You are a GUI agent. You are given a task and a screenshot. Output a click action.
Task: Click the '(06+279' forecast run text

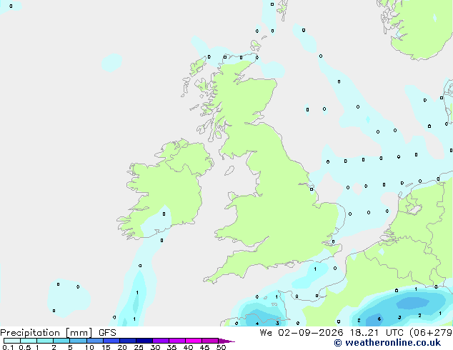pyautogui.click(x=431, y=333)
